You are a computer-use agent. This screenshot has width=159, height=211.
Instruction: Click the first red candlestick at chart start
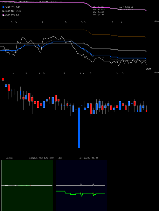pyautogui.click(x=3, y=79)
